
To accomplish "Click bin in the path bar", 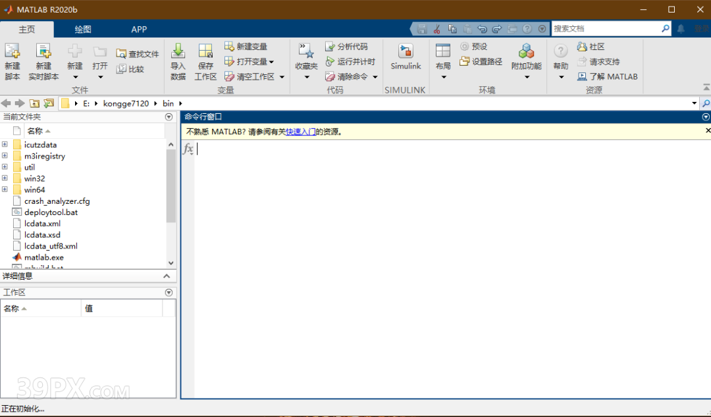I will coord(169,103).
